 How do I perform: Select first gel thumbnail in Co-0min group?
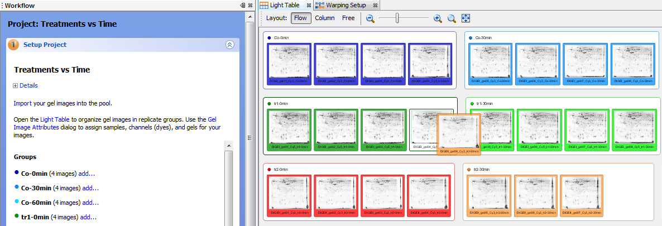289,64
